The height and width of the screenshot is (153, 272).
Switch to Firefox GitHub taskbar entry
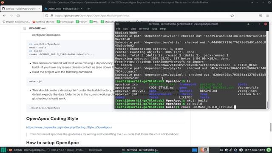(x=27, y=150)
